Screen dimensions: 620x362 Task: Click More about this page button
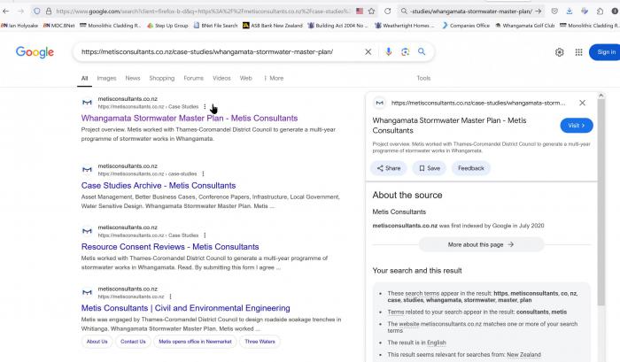(x=481, y=244)
